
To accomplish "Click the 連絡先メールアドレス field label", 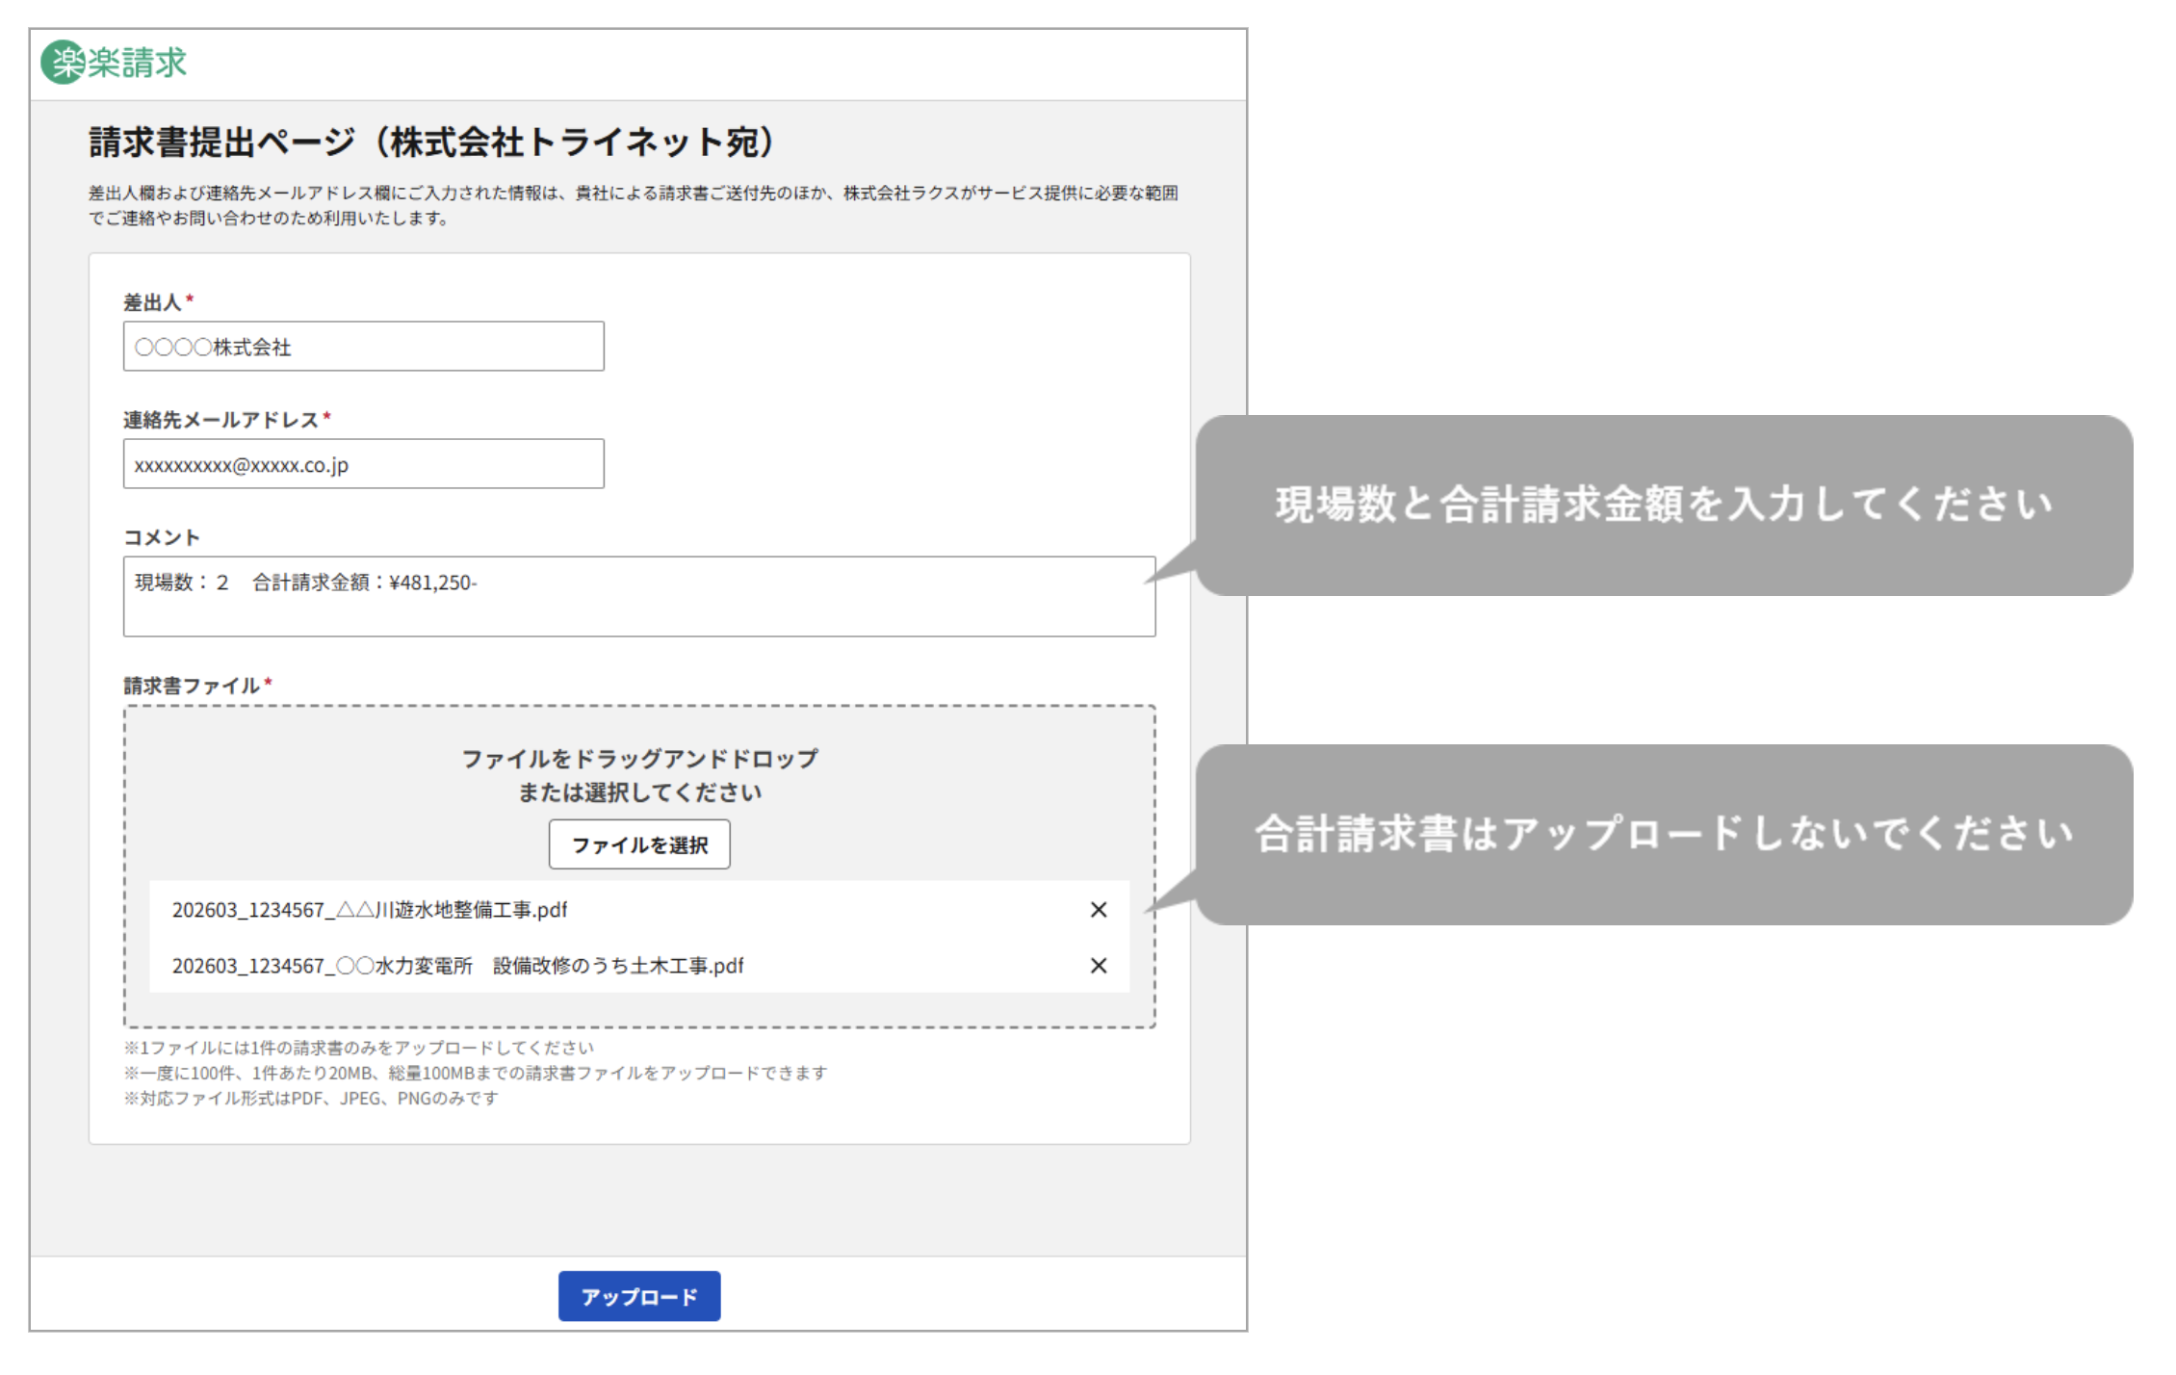I will 220,420.
